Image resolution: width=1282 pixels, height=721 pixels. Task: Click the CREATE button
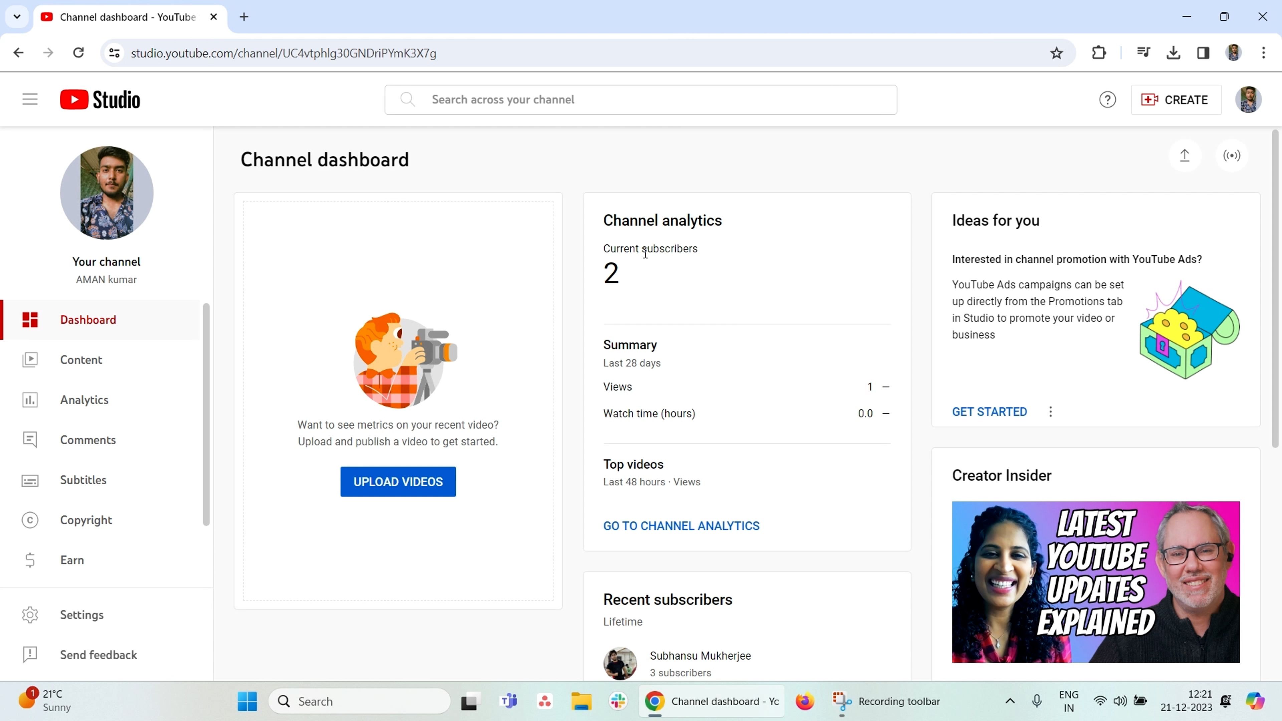[x=1176, y=100]
